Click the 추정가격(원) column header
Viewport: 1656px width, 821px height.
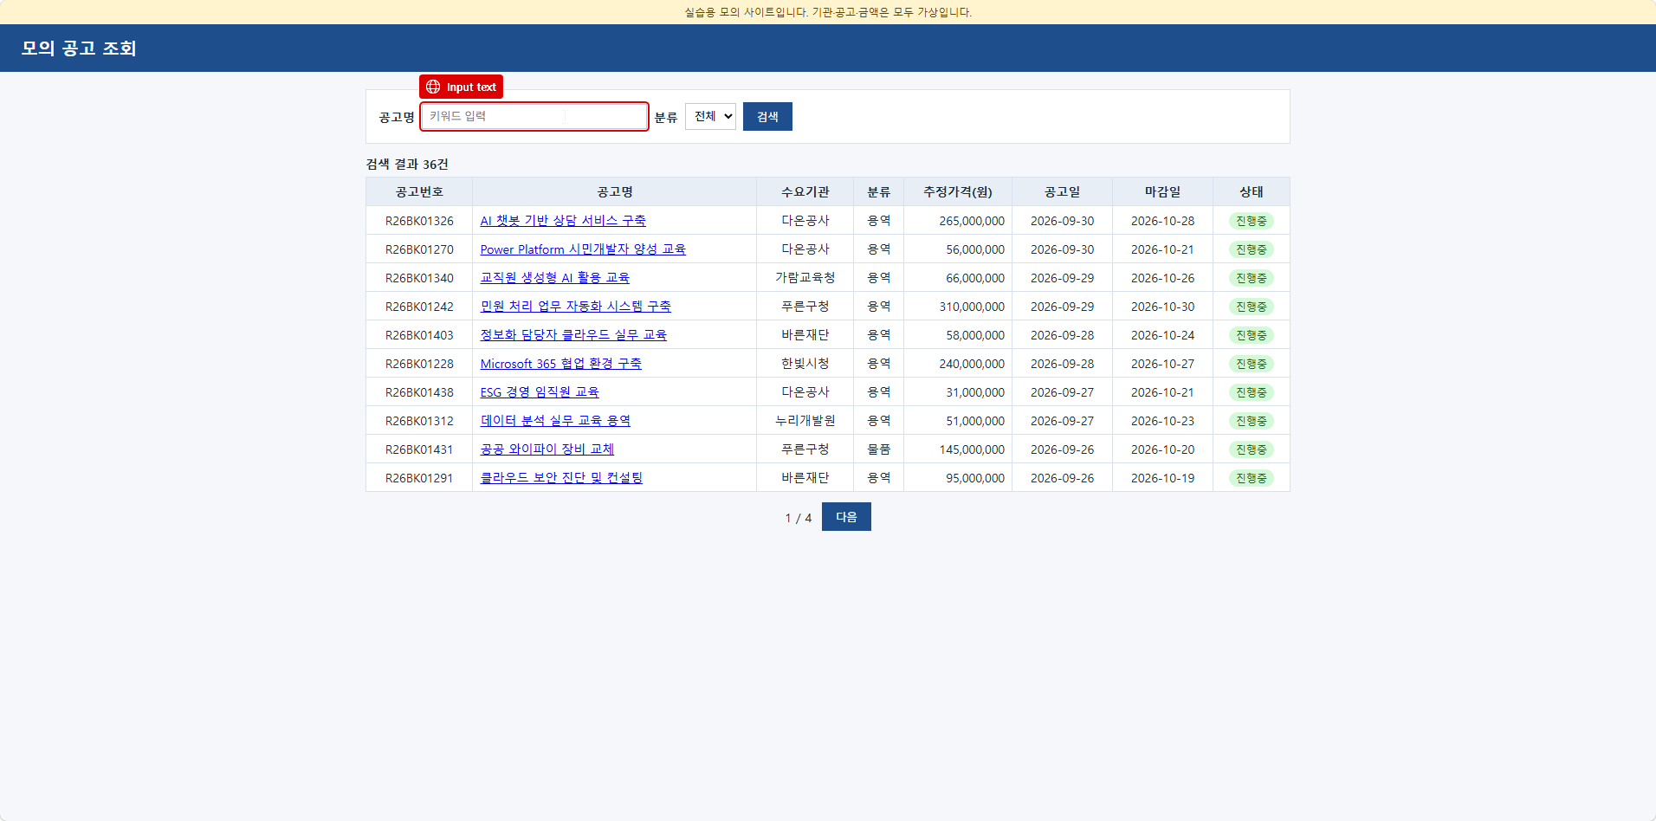point(958,191)
